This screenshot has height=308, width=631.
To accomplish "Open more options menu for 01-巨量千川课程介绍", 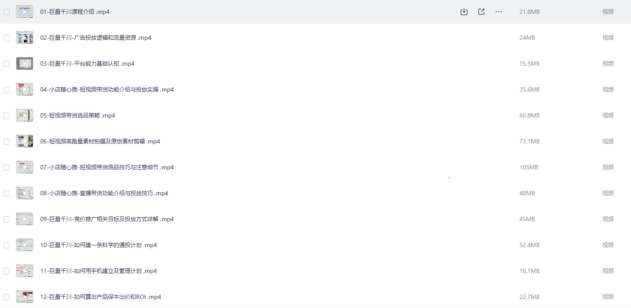I will coord(499,12).
